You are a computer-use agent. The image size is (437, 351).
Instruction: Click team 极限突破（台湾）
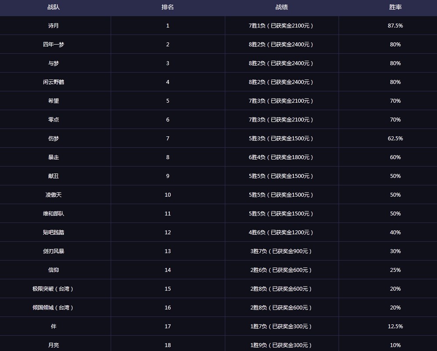coord(53,288)
